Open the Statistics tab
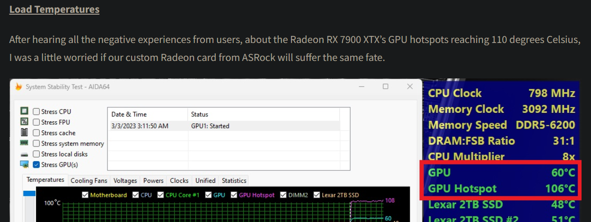 coord(234,180)
